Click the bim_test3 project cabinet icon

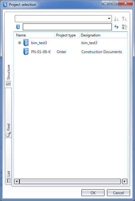(x=26, y=43)
